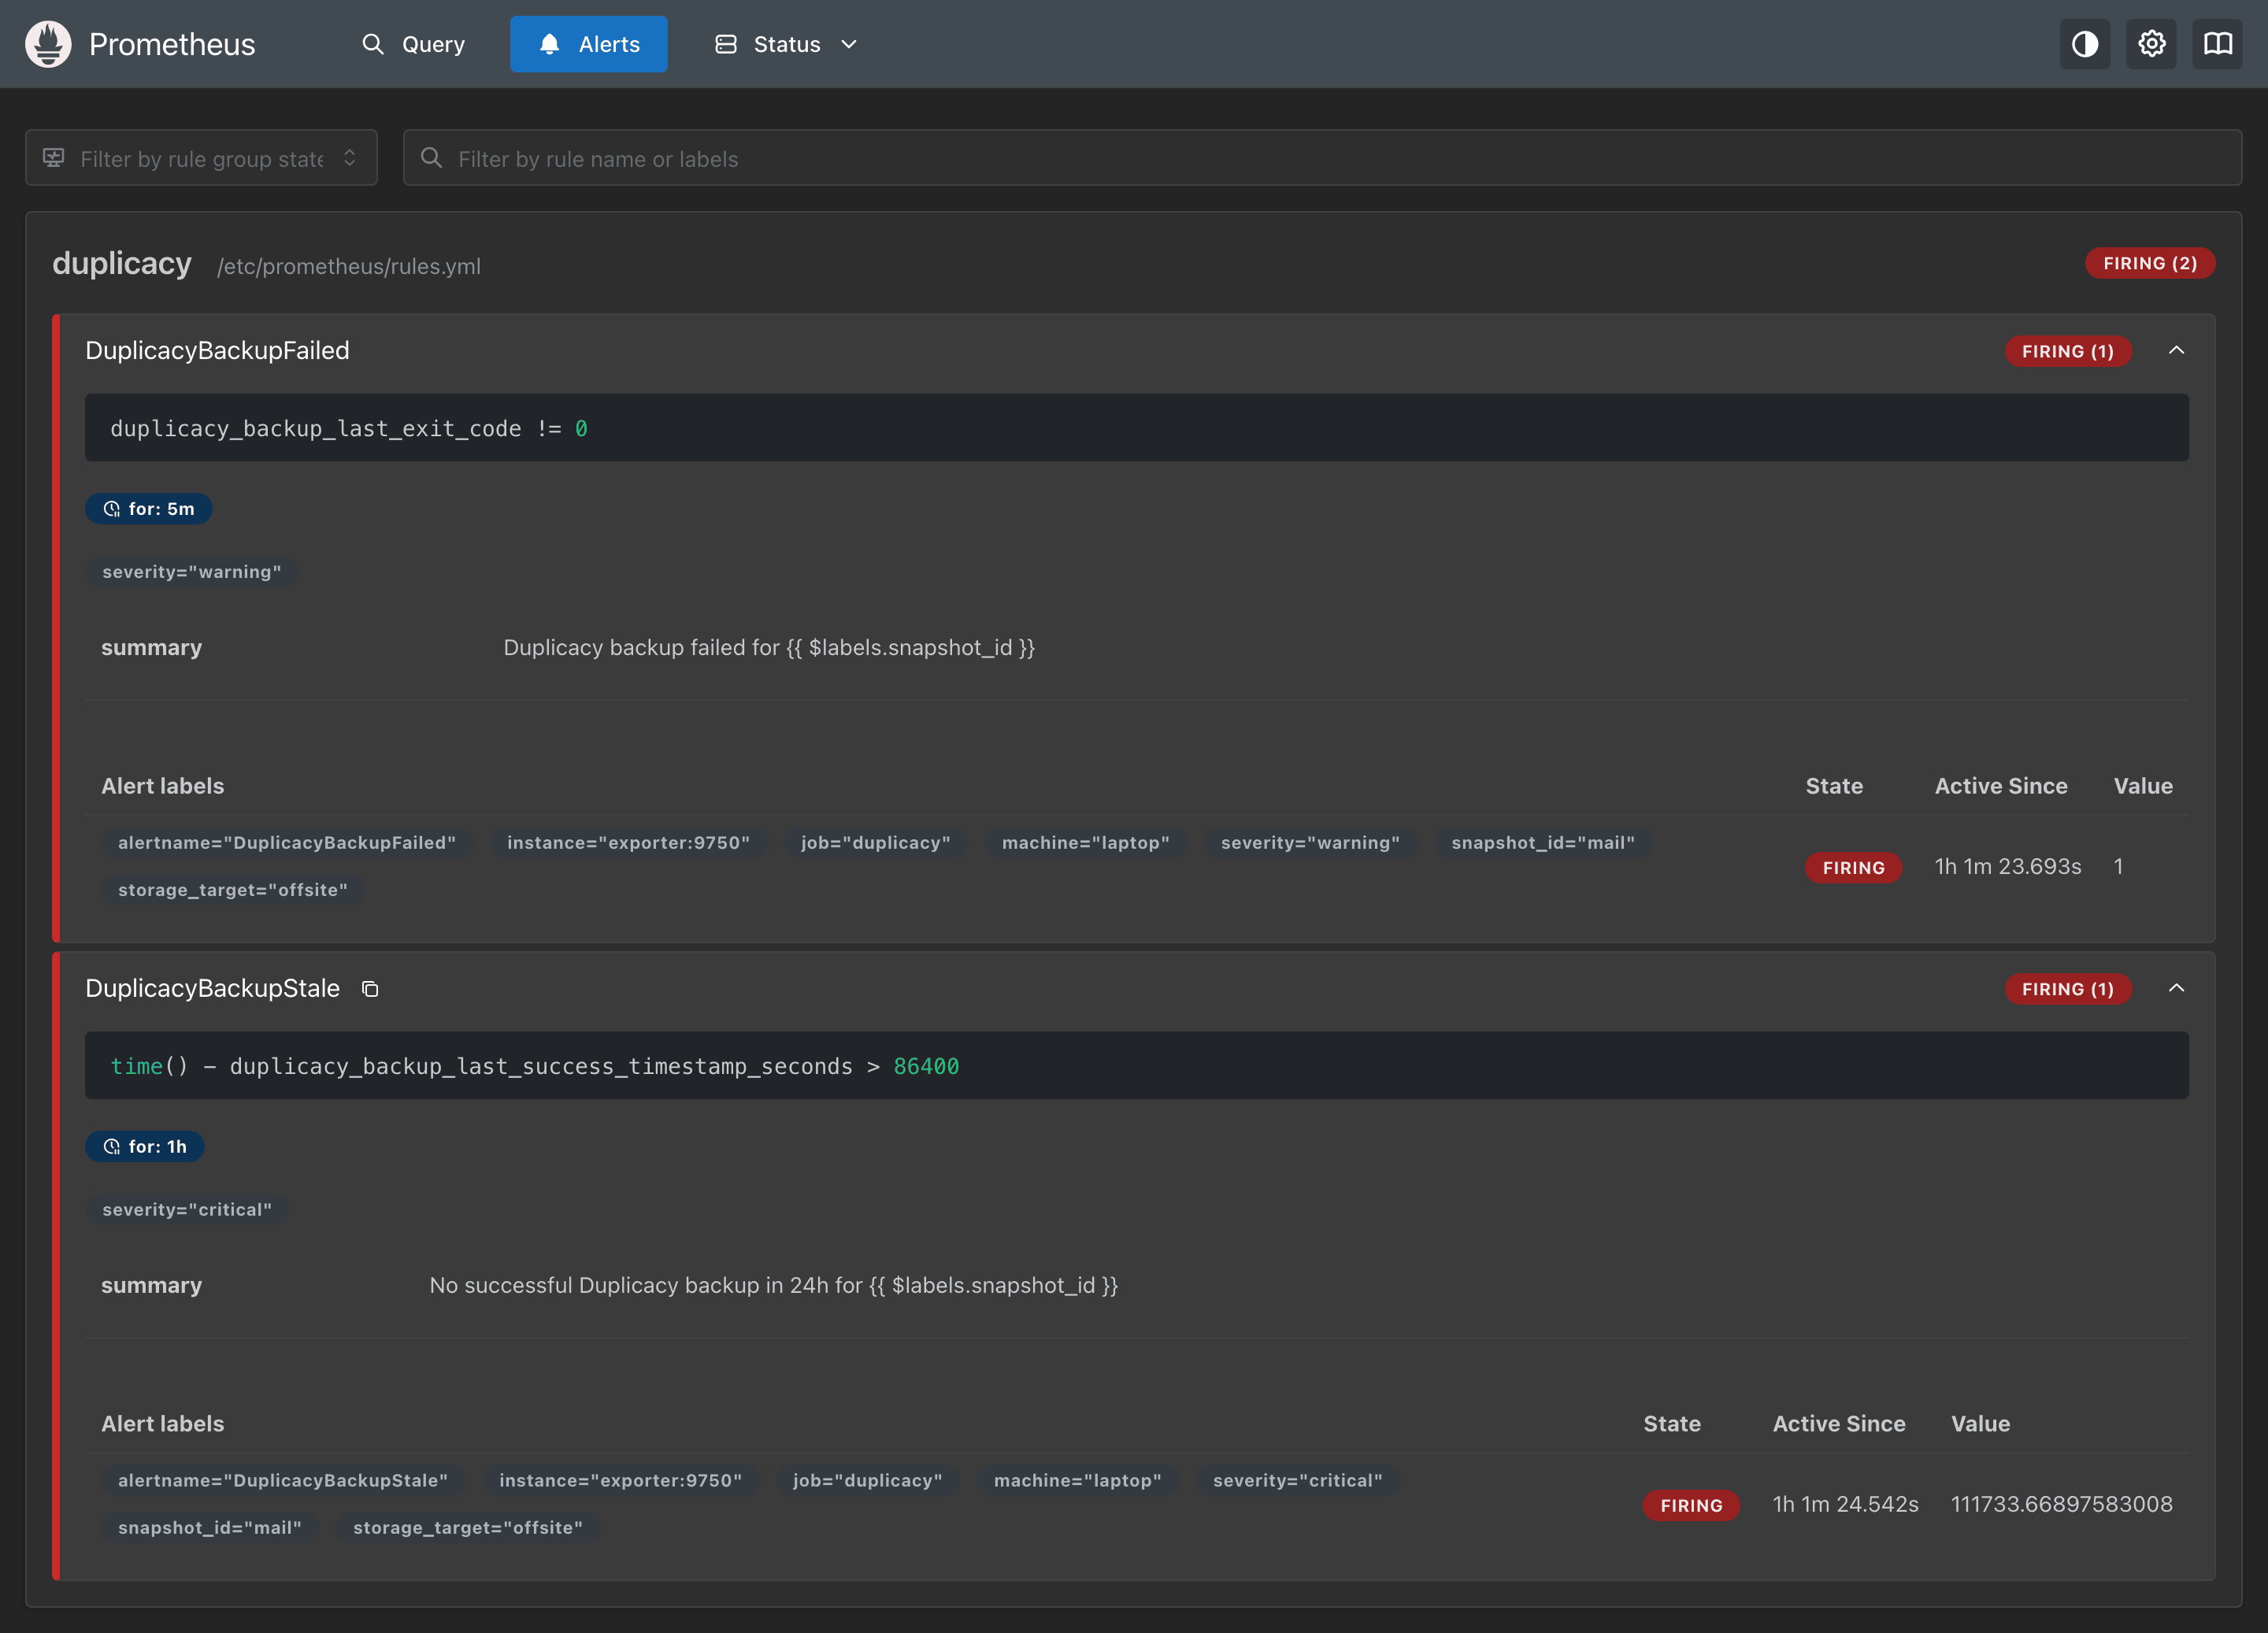Open the Query page
2268x1633 pixels.
tap(413, 44)
